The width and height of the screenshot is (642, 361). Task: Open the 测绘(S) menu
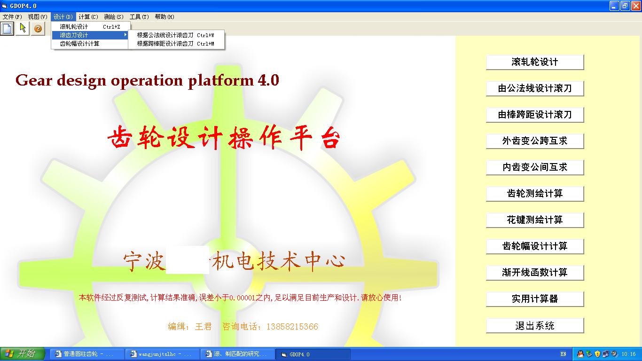[114, 17]
